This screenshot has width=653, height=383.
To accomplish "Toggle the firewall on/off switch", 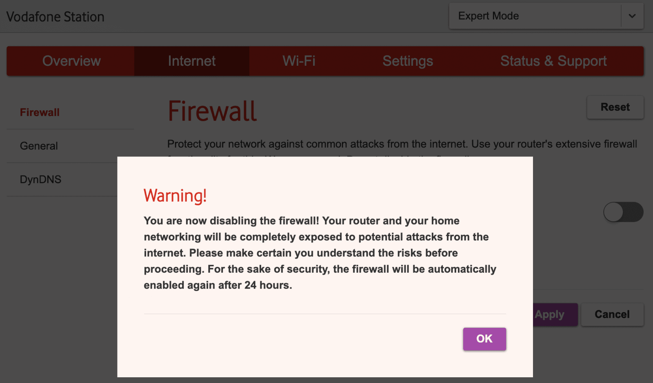I will pyautogui.click(x=623, y=212).
